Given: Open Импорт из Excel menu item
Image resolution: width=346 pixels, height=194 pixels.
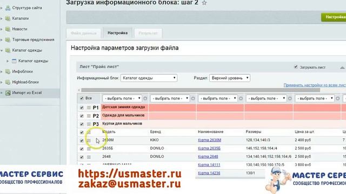Looking at the screenshot, I should 27,93.
